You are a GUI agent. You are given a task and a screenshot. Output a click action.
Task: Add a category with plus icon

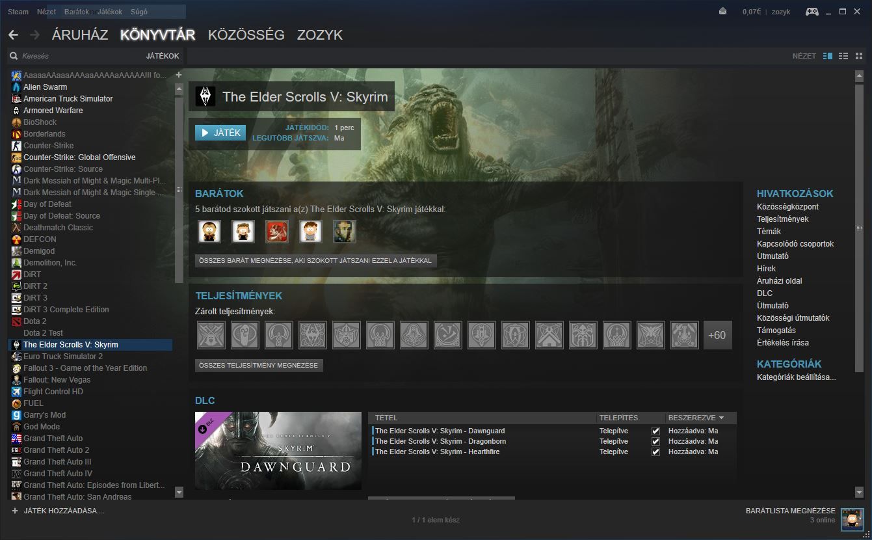pos(179,75)
